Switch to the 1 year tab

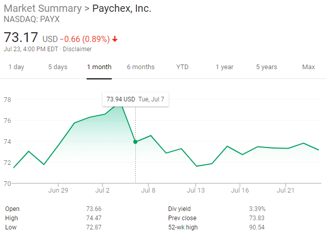pyautogui.click(x=225, y=67)
